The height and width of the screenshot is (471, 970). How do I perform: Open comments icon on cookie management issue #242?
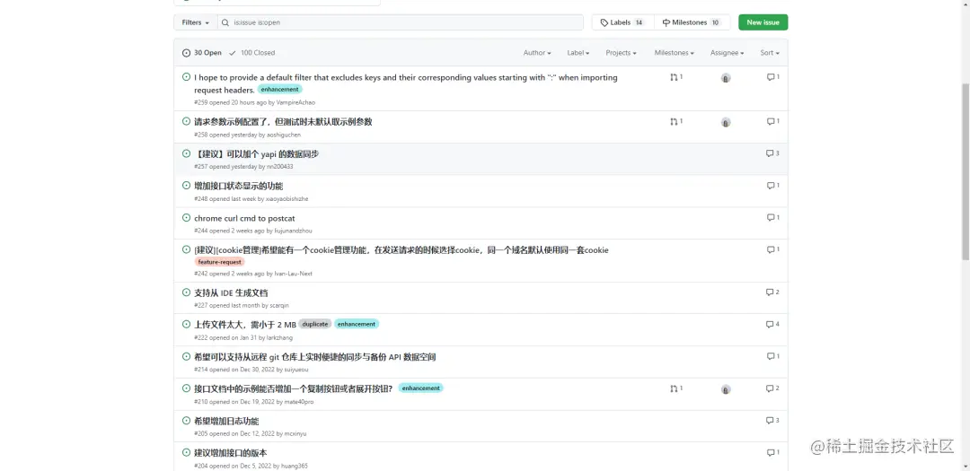point(772,249)
